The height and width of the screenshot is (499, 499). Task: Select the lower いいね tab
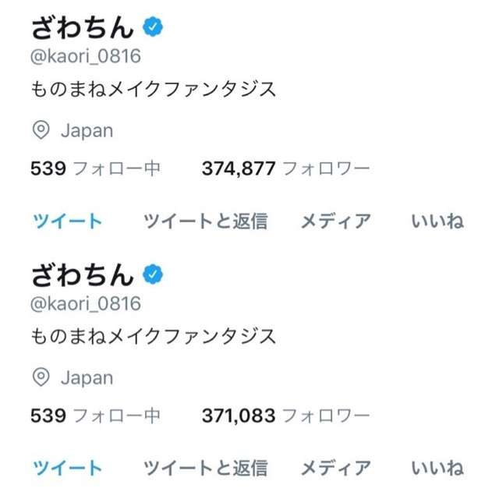coord(437,468)
